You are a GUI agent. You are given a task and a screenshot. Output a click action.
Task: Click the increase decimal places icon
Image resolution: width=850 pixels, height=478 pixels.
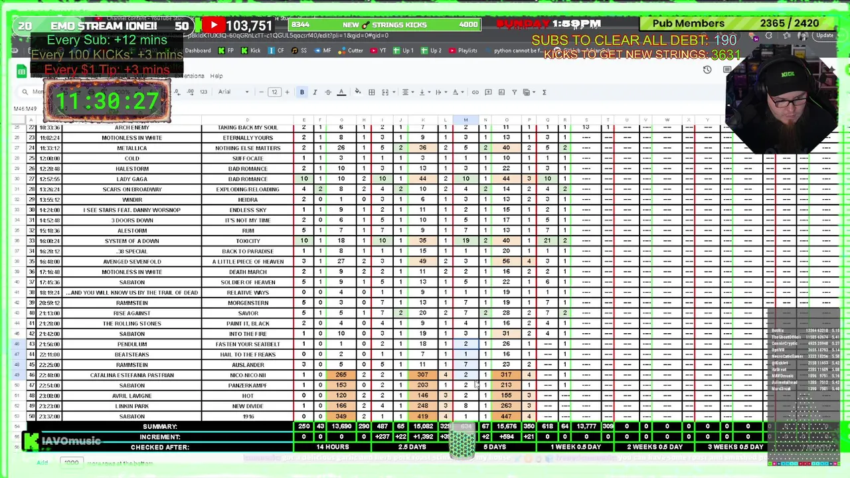click(191, 92)
